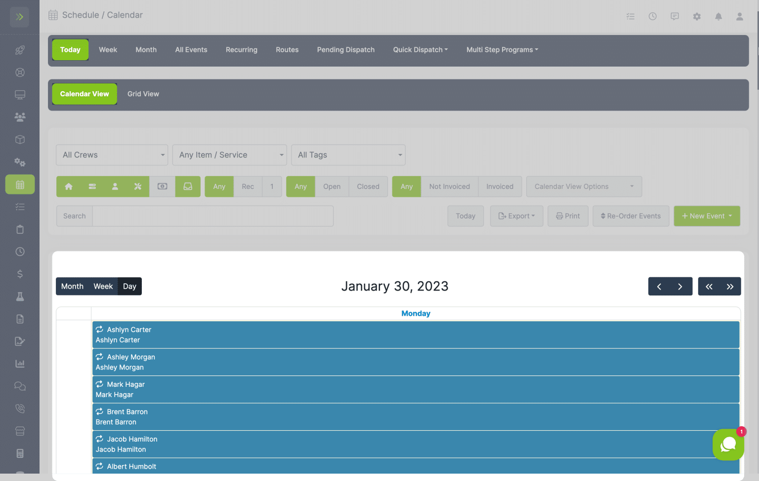Image resolution: width=759 pixels, height=481 pixels.
Task: Toggle the home filter in the filter bar
Action: pyautogui.click(x=68, y=186)
